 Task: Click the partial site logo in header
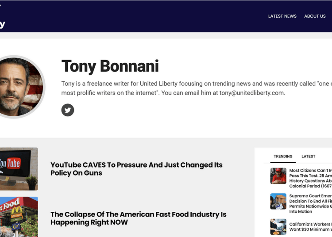click(2, 16)
